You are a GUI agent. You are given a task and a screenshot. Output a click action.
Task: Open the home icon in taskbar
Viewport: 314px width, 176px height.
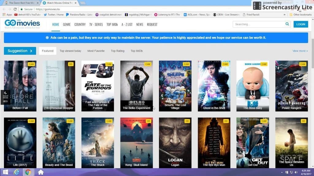41,172
